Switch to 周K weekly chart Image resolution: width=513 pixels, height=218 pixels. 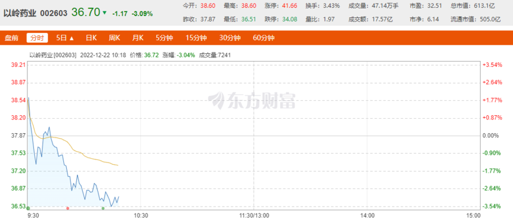point(115,38)
